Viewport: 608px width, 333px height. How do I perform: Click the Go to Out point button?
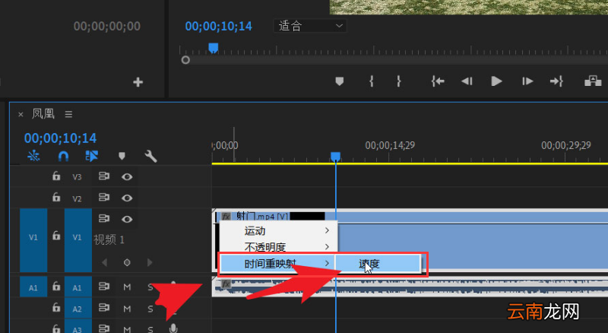coord(556,81)
